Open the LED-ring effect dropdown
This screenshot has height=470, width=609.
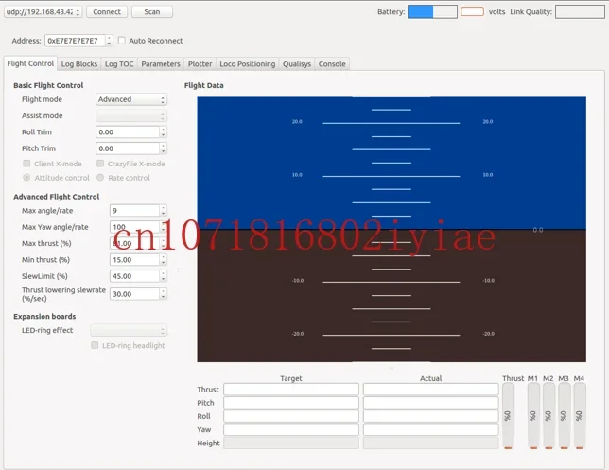click(129, 331)
